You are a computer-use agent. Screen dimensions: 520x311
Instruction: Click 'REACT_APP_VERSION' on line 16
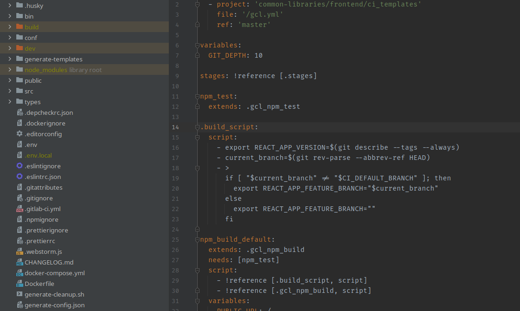tap(290, 147)
